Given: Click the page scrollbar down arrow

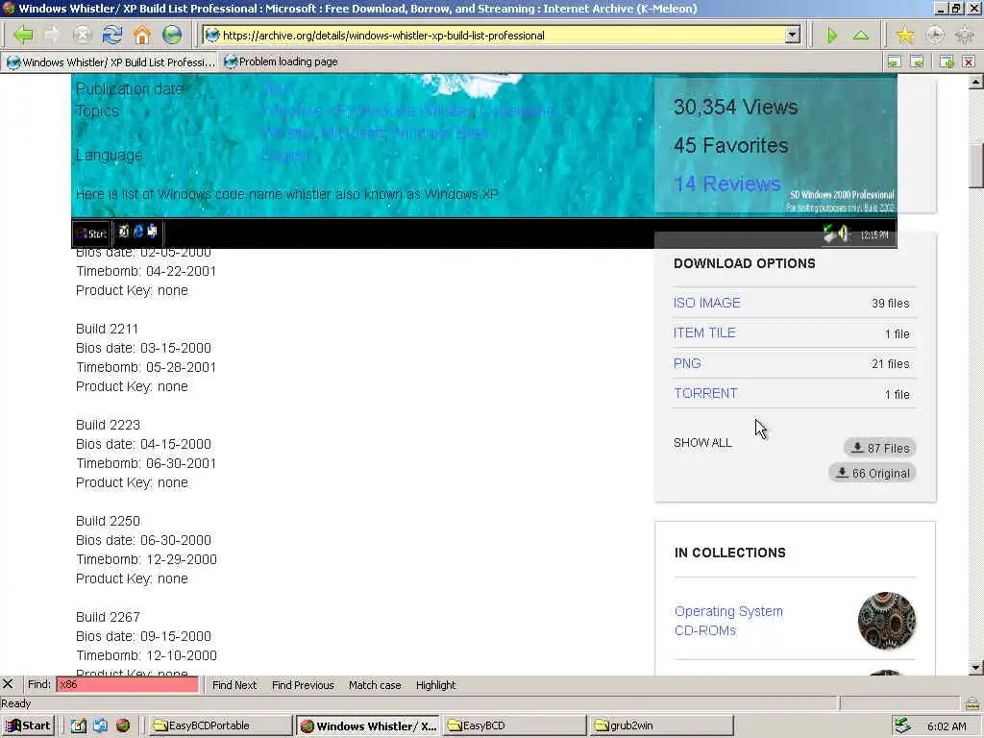Looking at the screenshot, I should tap(975, 668).
